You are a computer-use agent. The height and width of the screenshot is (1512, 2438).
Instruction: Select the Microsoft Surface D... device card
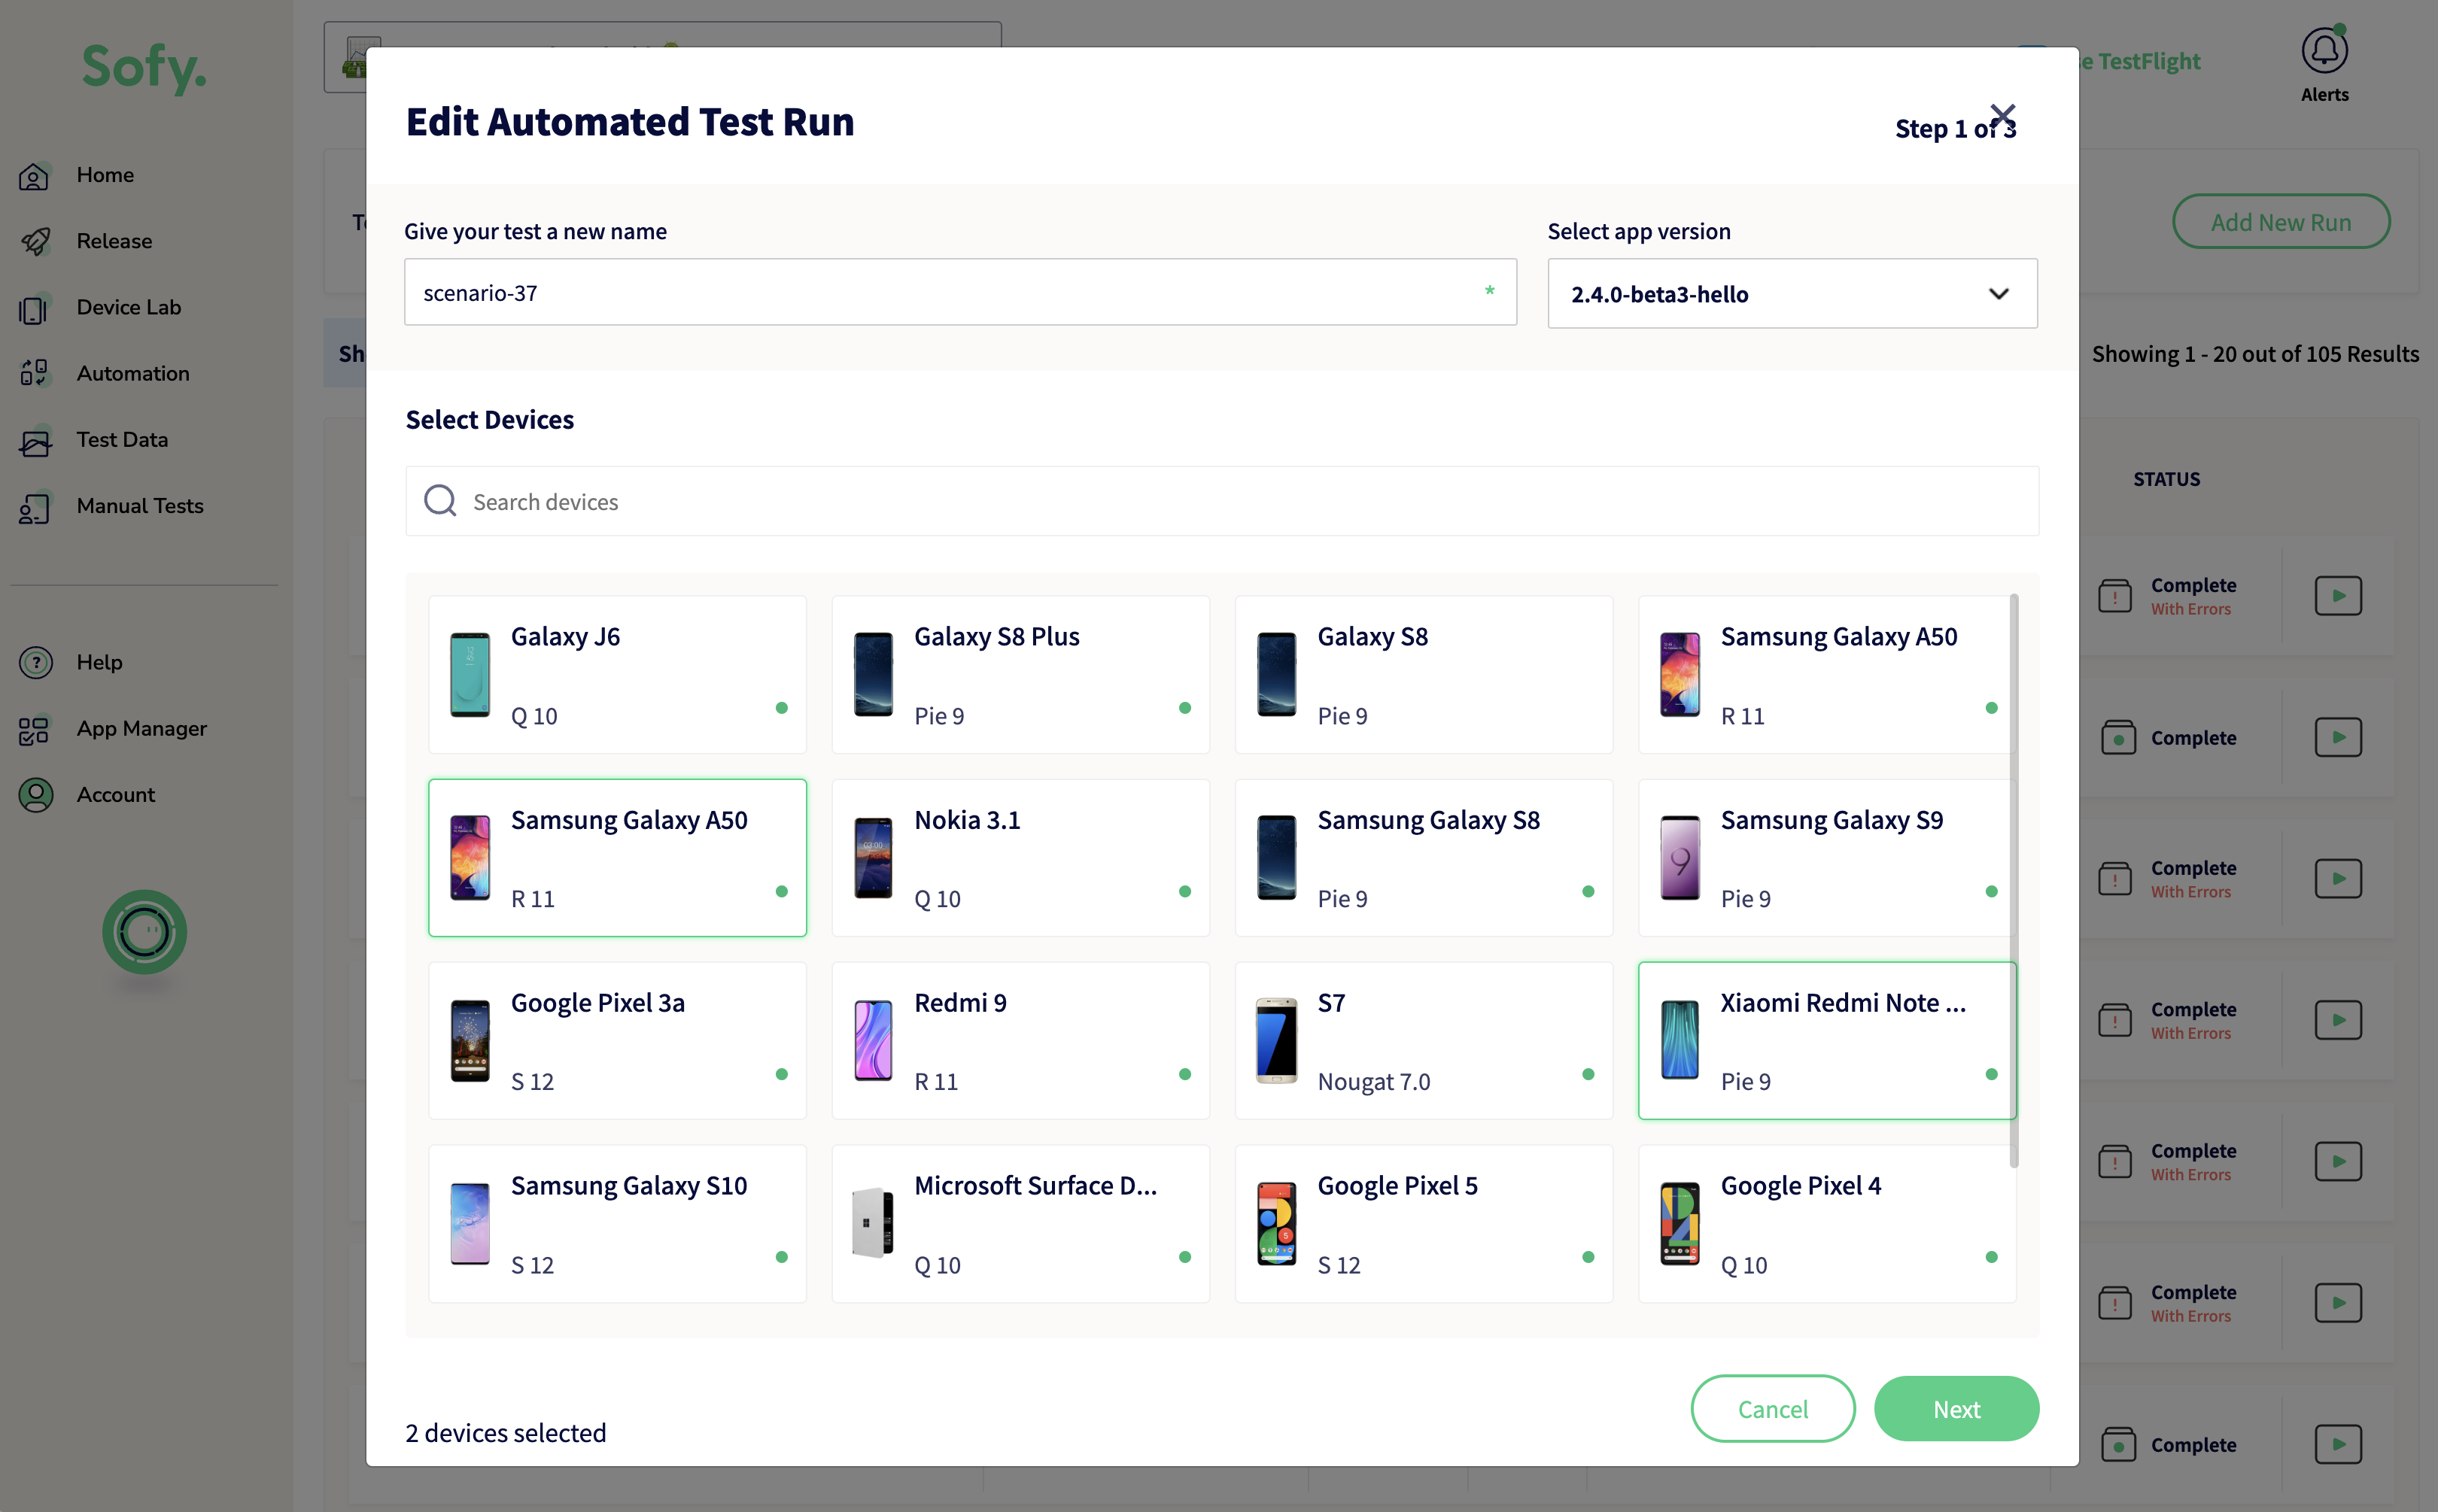point(1020,1224)
